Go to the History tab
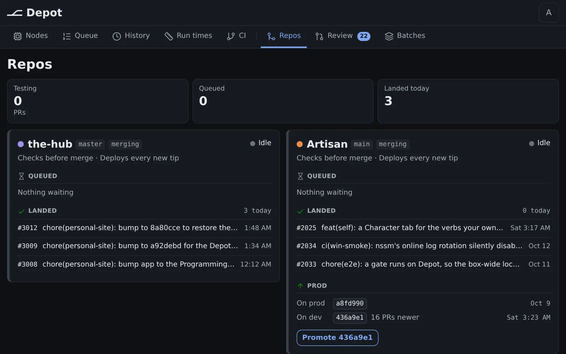This screenshot has width=566, height=354. pos(131,36)
